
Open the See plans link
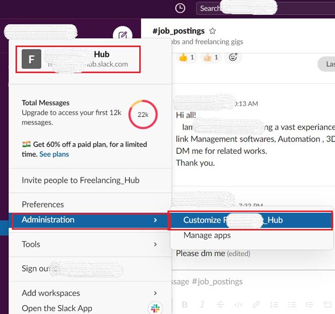(54, 154)
